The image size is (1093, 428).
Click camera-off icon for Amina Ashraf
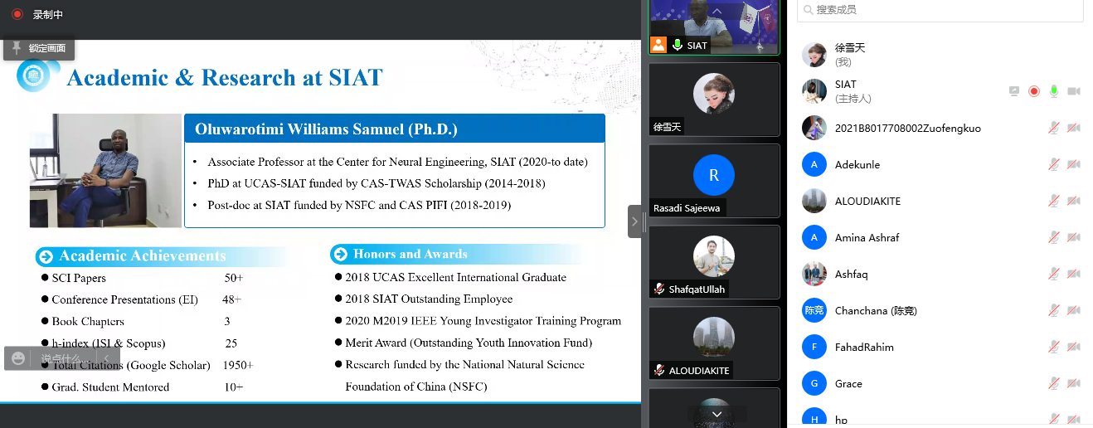1073,237
